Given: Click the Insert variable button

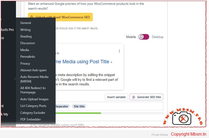Looking at the screenshot, I should (x=116, y=97).
